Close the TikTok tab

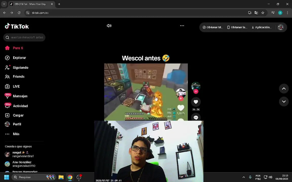click(52, 4)
